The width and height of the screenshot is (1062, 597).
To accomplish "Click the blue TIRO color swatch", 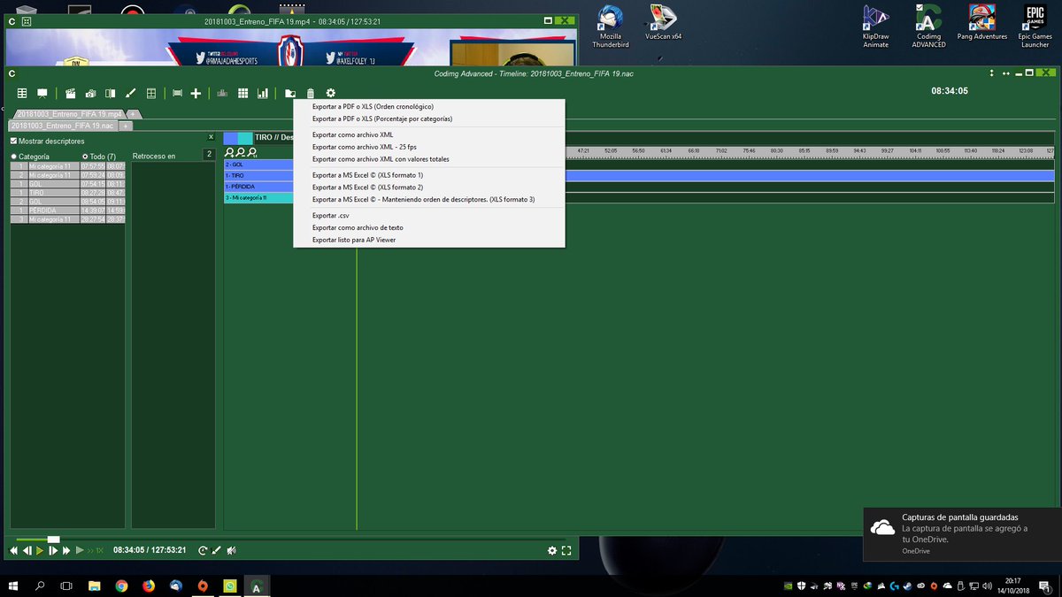I will pos(231,138).
